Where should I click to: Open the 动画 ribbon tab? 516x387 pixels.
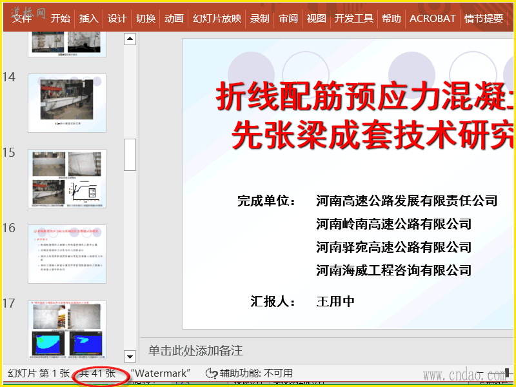(174, 19)
